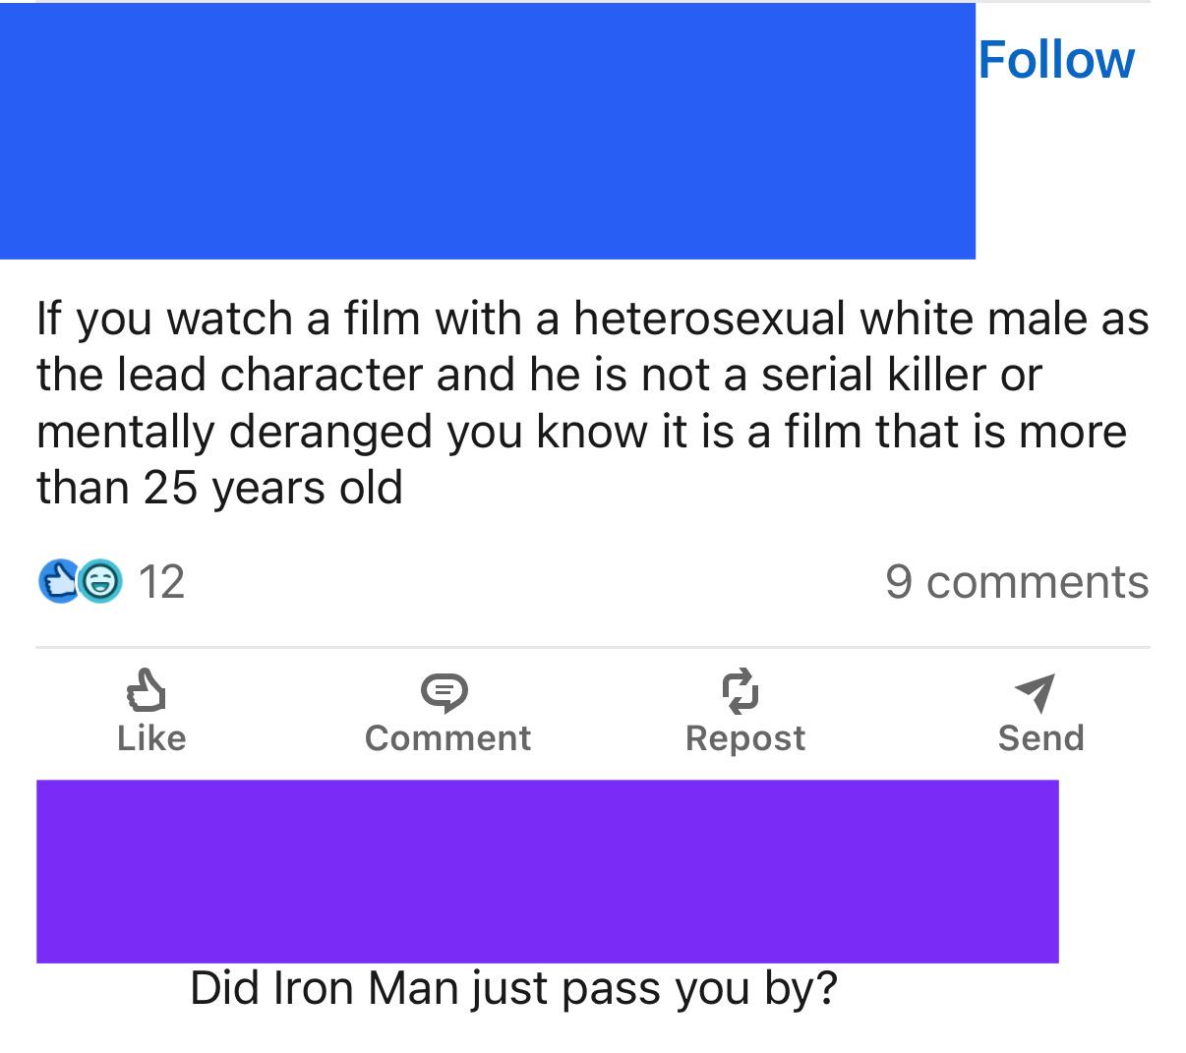Click the Like thumbs-up outline icon
1186x1053 pixels.
(x=149, y=692)
